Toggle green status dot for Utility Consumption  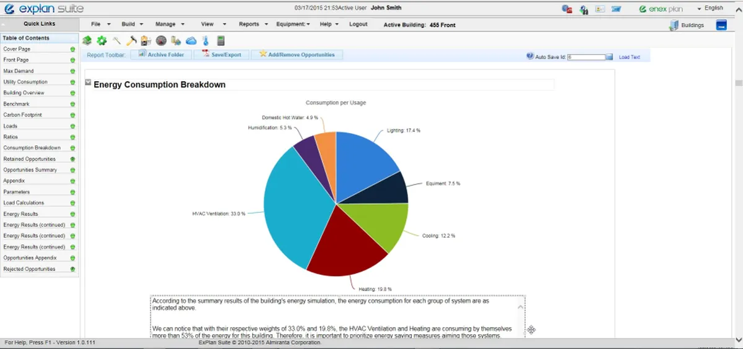tap(72, 82)
